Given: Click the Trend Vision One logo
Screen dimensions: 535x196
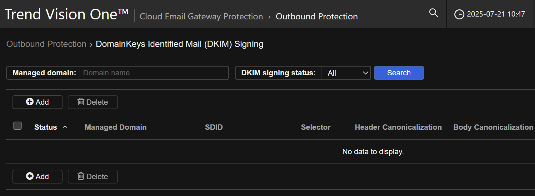Looking at the screenshot, I should [66, 14].
